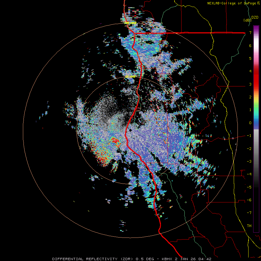Screen dimensions: 261x261
Task: Pick the green band of the ZDR color bar
Action: [256, 106]
